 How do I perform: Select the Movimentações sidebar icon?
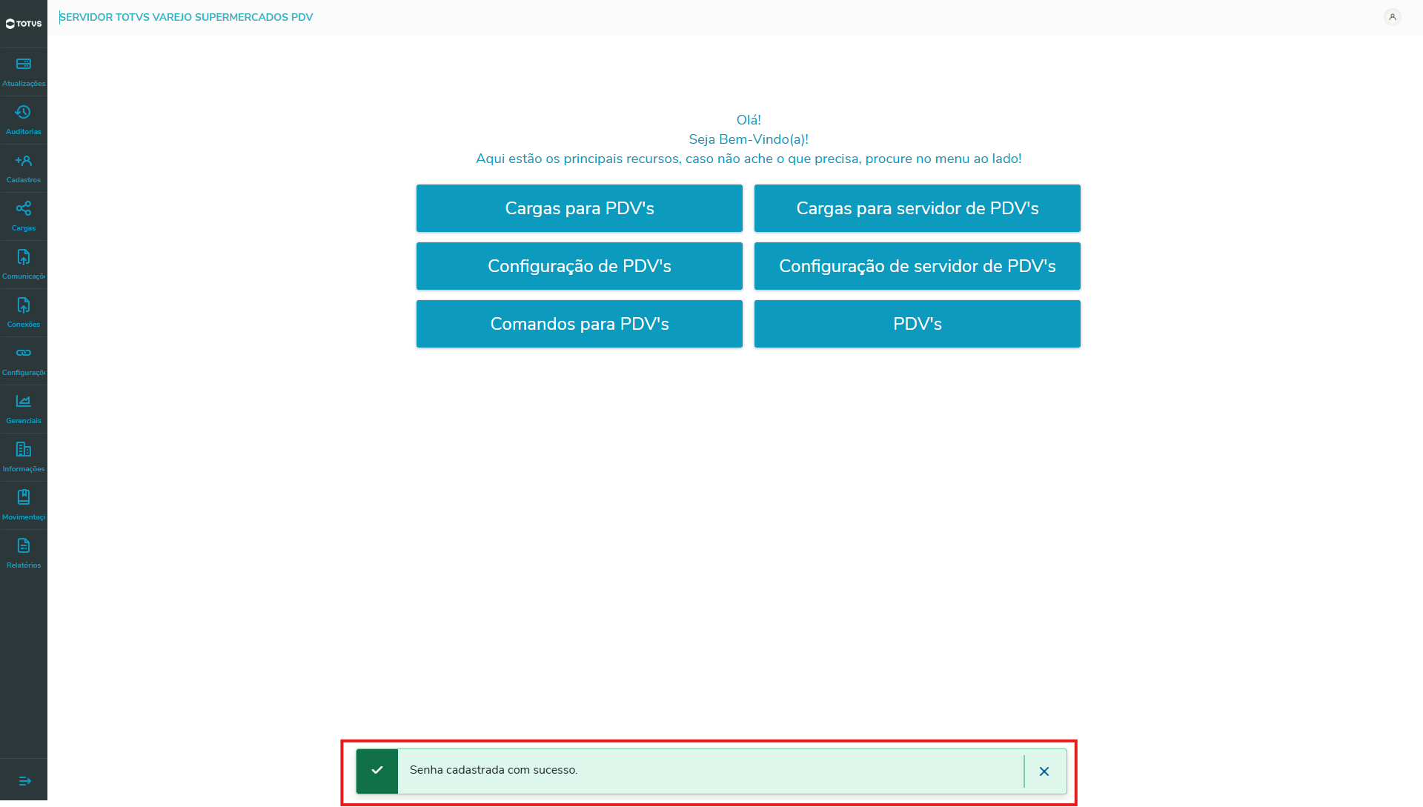24,498
